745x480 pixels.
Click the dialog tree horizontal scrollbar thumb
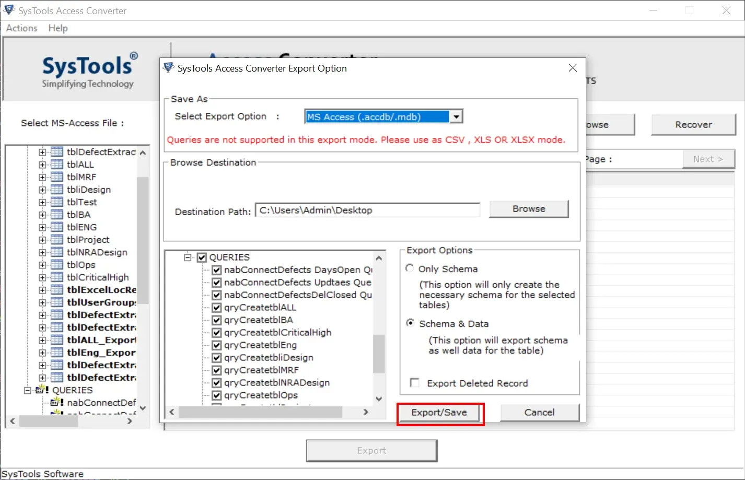[260, 412]
